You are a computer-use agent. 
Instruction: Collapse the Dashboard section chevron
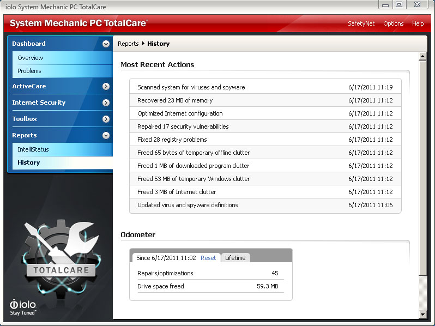tap(106, 44)
